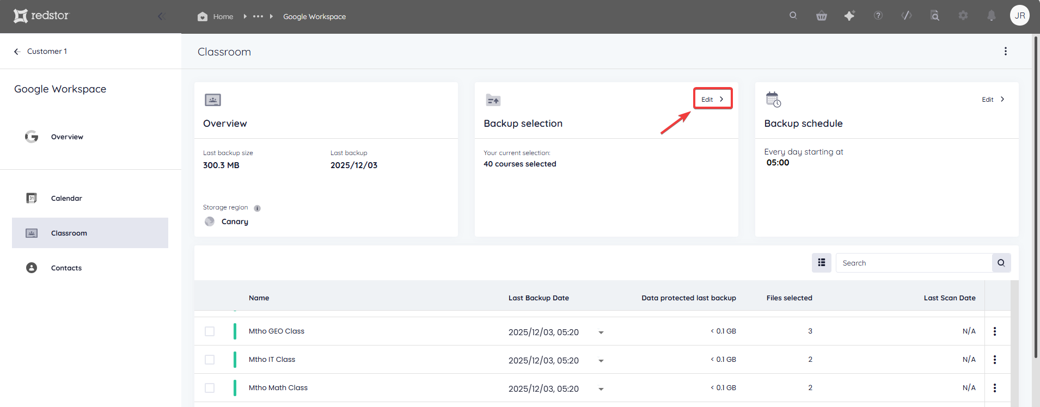
Task: Expand Mtho GEO Class backup date dropdown
Action: (x=601, y=332)
